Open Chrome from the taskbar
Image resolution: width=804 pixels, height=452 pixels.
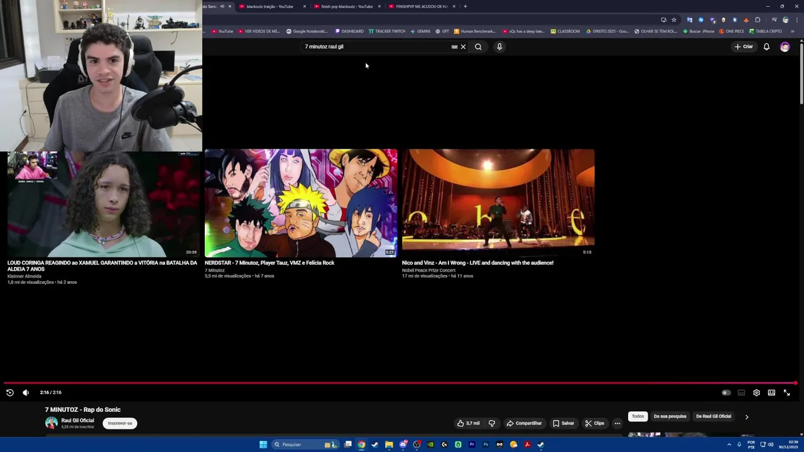click(361, 444)
